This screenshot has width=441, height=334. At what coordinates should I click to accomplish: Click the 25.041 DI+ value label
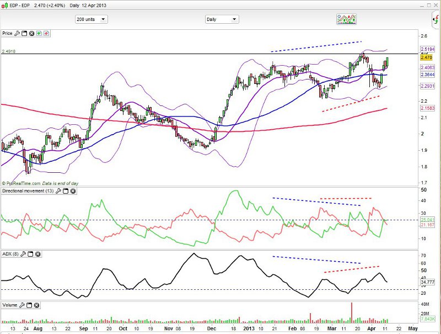click(428, 220)
